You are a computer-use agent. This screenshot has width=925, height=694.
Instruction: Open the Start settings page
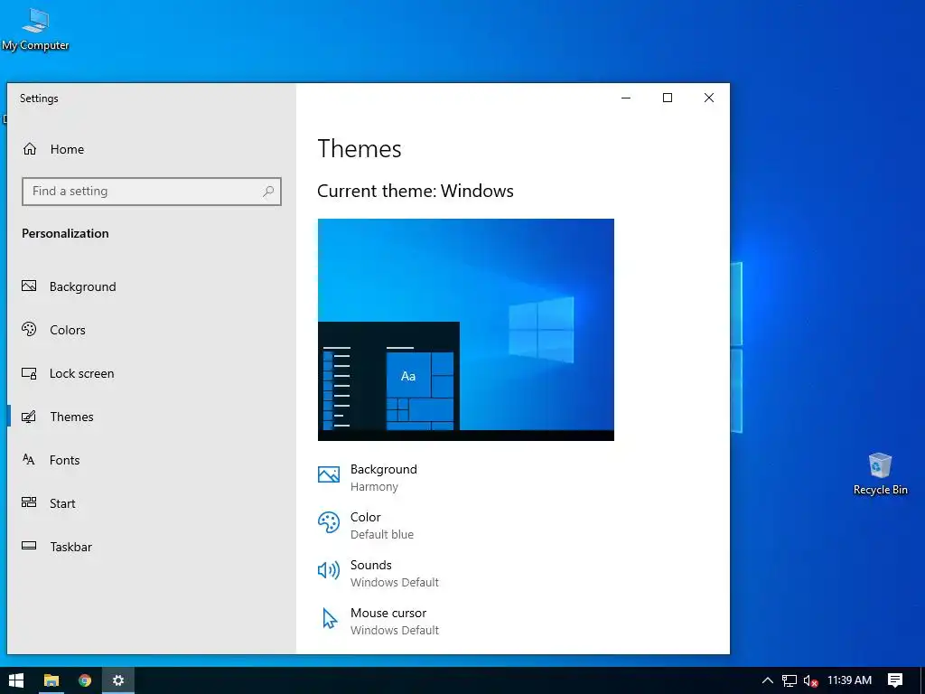coord(151,502)
